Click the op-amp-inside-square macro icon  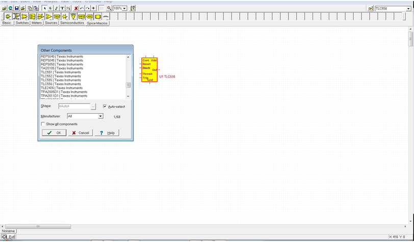pos(32,17)
